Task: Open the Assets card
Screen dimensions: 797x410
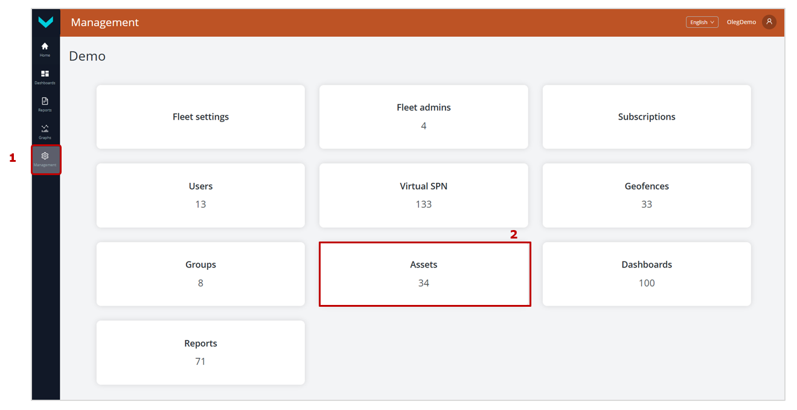Action: (424, 274)
